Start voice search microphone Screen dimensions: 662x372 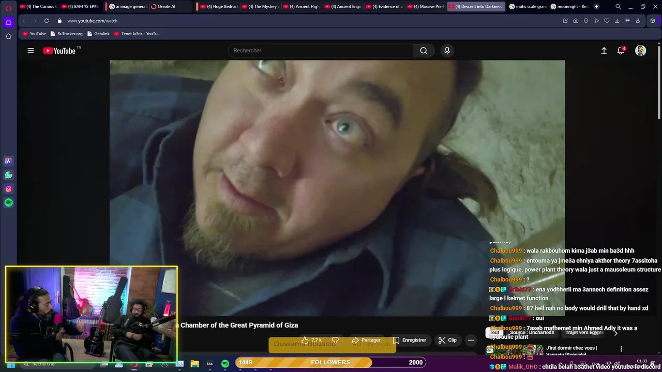coord(447,51)
